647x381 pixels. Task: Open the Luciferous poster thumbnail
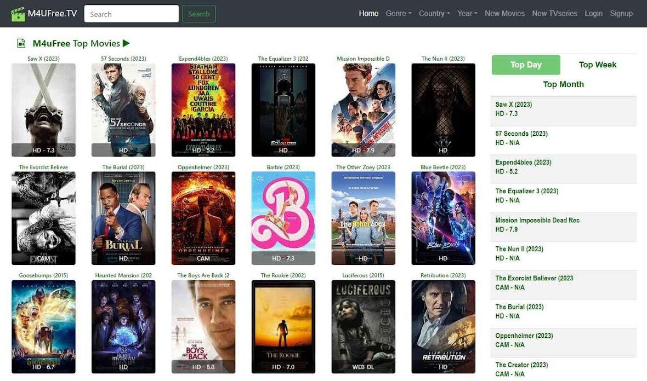click(x=363, y=327)
